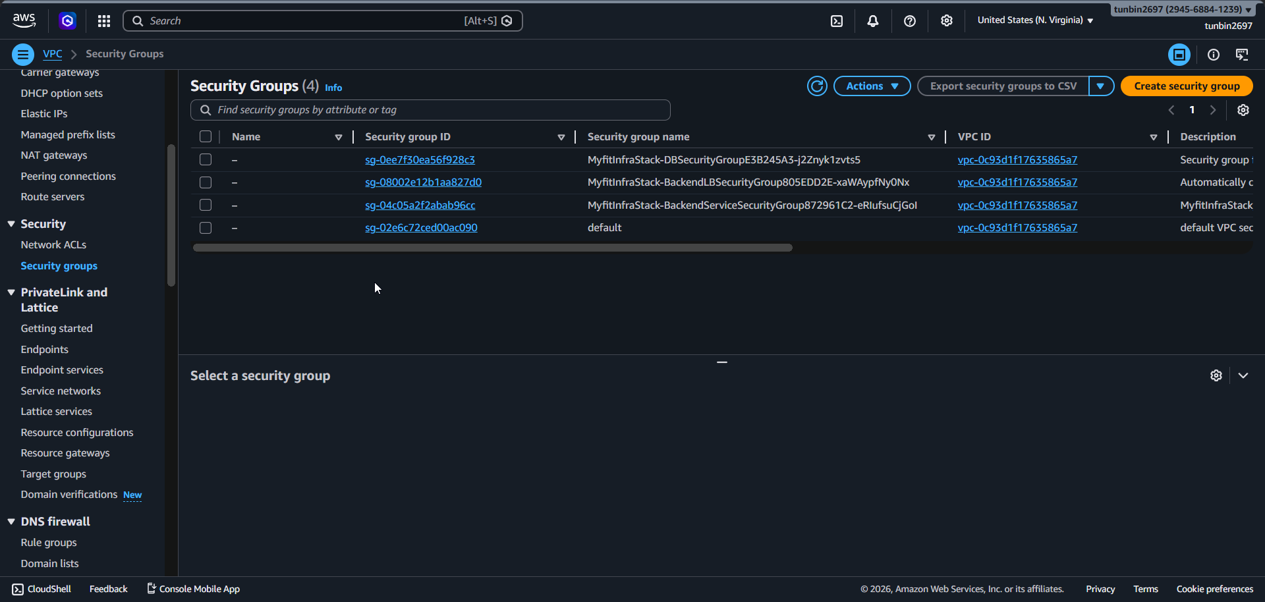Open security group sg-08002e12b1aa827d0 link

[423, 182]
